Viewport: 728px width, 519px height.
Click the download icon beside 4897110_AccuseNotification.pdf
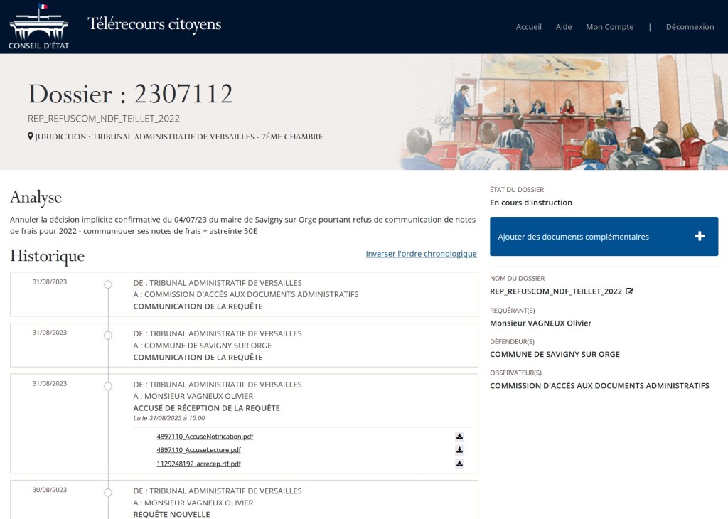[460, 436]
